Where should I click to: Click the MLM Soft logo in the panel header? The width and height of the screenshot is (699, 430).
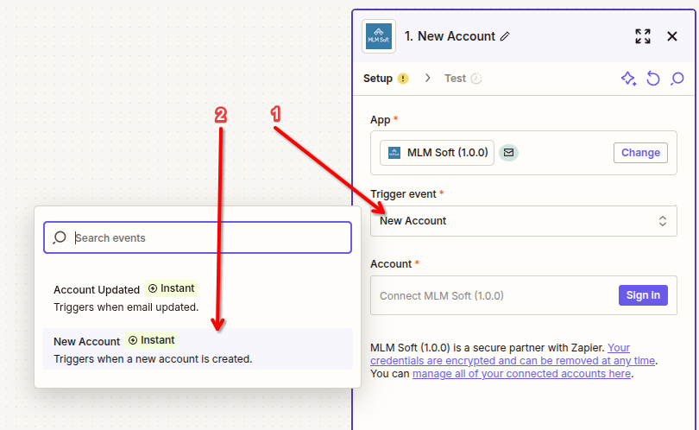click(379, 36)
